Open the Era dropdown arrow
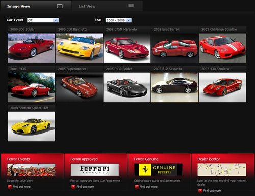The image size is (255, 196). (x=129, y=20)
